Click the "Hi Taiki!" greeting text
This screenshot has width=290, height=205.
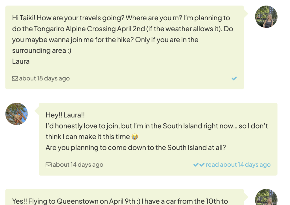click(24, 18)
